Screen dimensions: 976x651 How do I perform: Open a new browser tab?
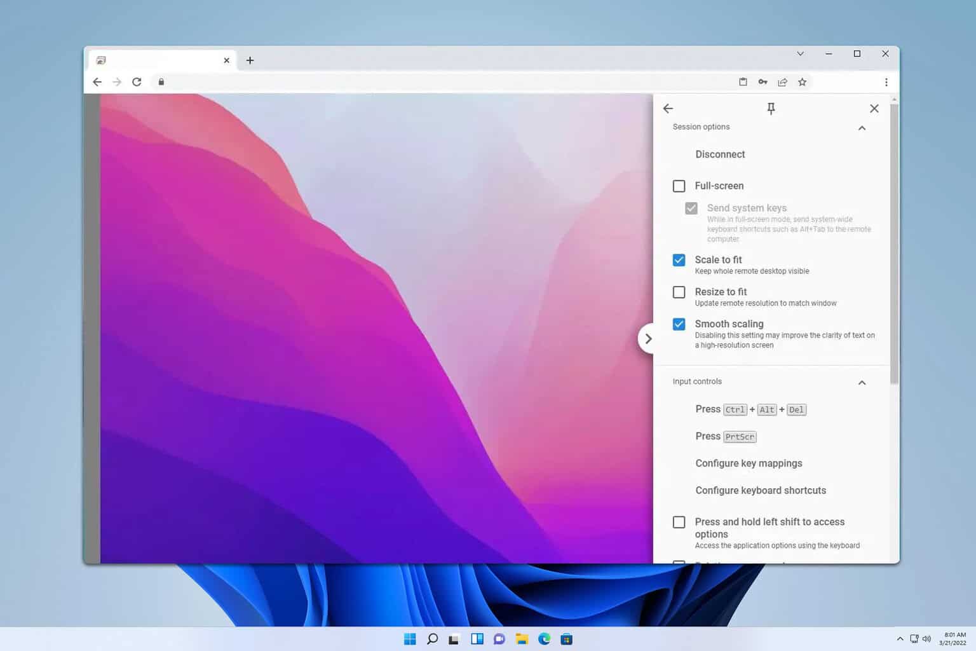click(250, 60)
